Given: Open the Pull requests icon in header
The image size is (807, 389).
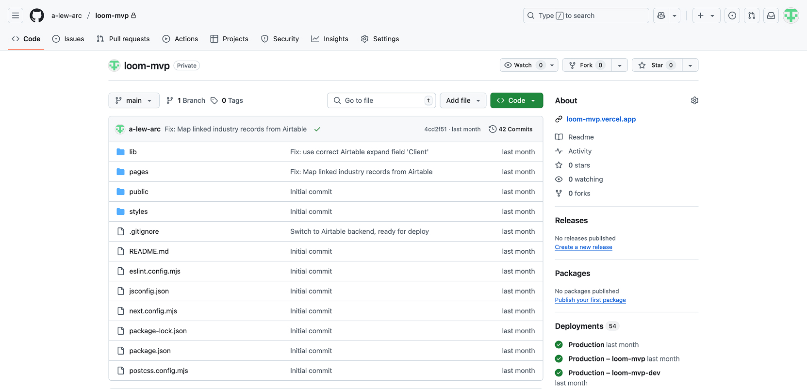Looking at the screenshot, I should pyautogui.click(x=752, y=16).
